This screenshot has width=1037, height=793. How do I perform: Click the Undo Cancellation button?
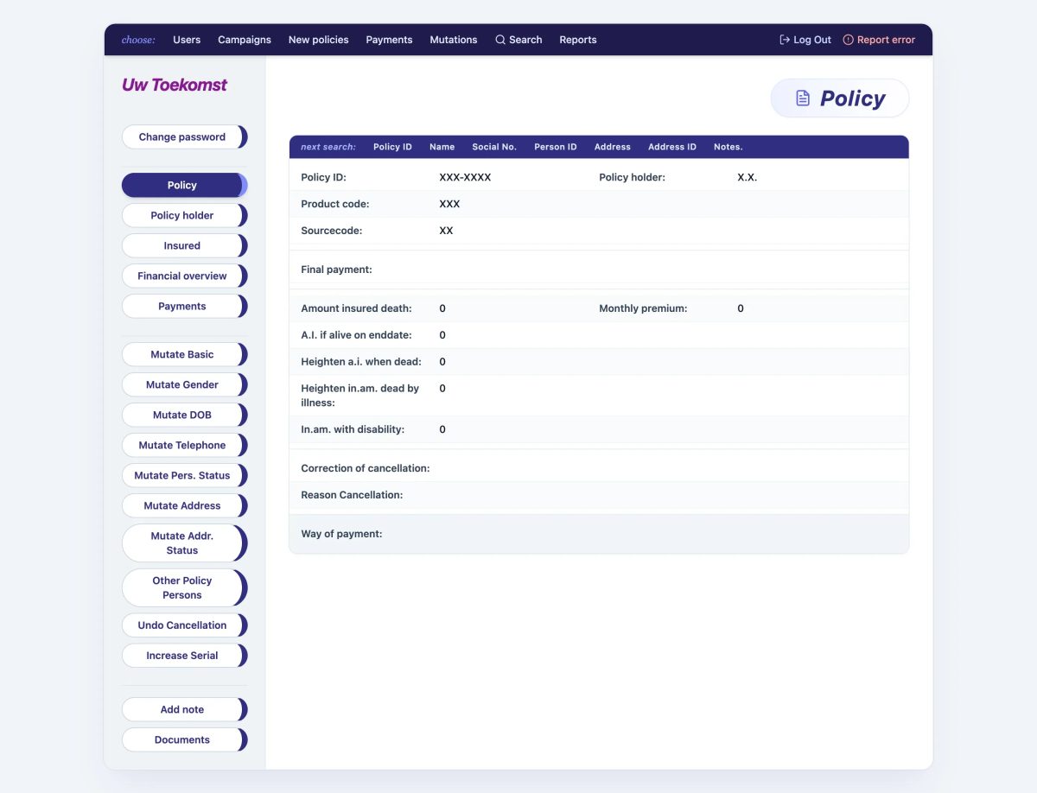point(184,625)
